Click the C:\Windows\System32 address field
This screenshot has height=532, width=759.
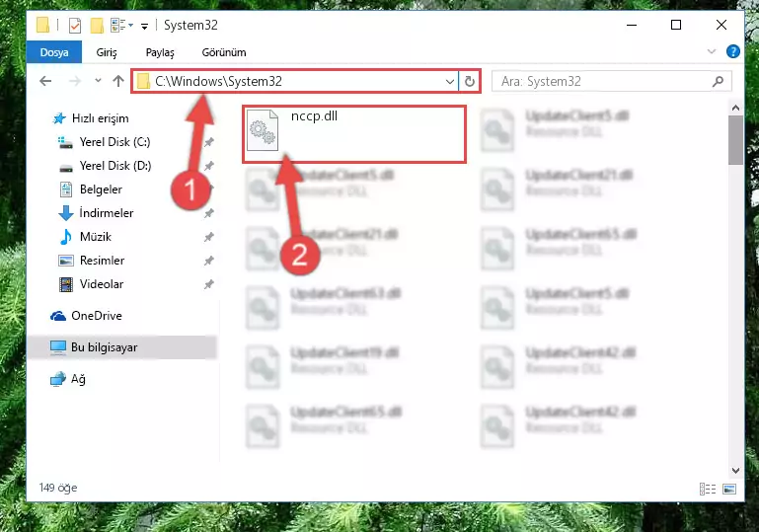(295, 81)
